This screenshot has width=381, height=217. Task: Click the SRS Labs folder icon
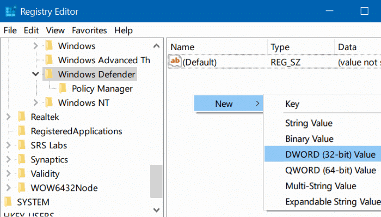coord(22,145)
